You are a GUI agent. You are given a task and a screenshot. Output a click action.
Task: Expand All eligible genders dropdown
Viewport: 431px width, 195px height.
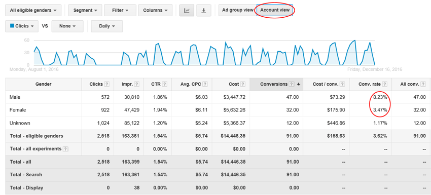point(33,11)
